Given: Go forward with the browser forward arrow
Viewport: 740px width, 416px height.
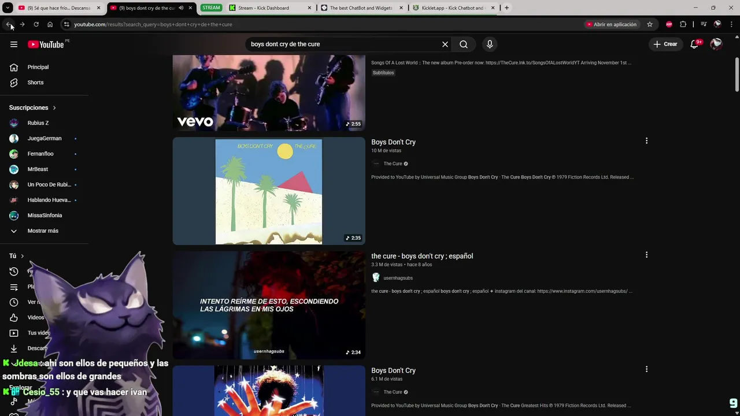Looking at the screenshot, I should point(22,24).
